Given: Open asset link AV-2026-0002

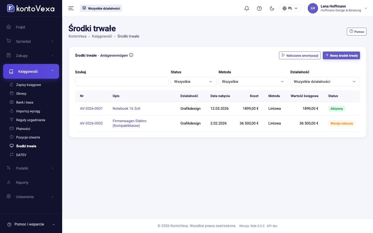Looking at the screenshot, I should coord(91,123).
